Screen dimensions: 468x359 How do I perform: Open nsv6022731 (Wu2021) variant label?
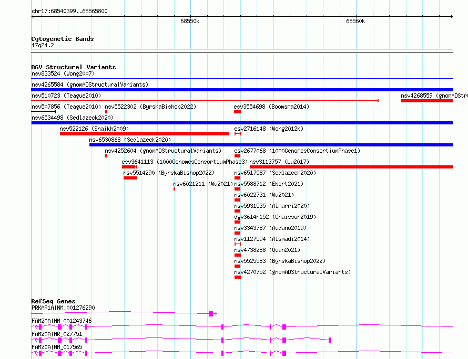[x=264, y=195]
